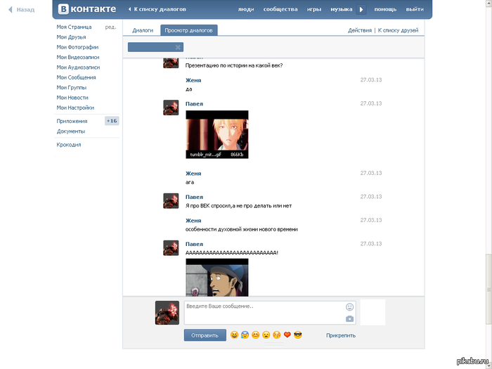Insert the red heart emoji

coord(287,335)
